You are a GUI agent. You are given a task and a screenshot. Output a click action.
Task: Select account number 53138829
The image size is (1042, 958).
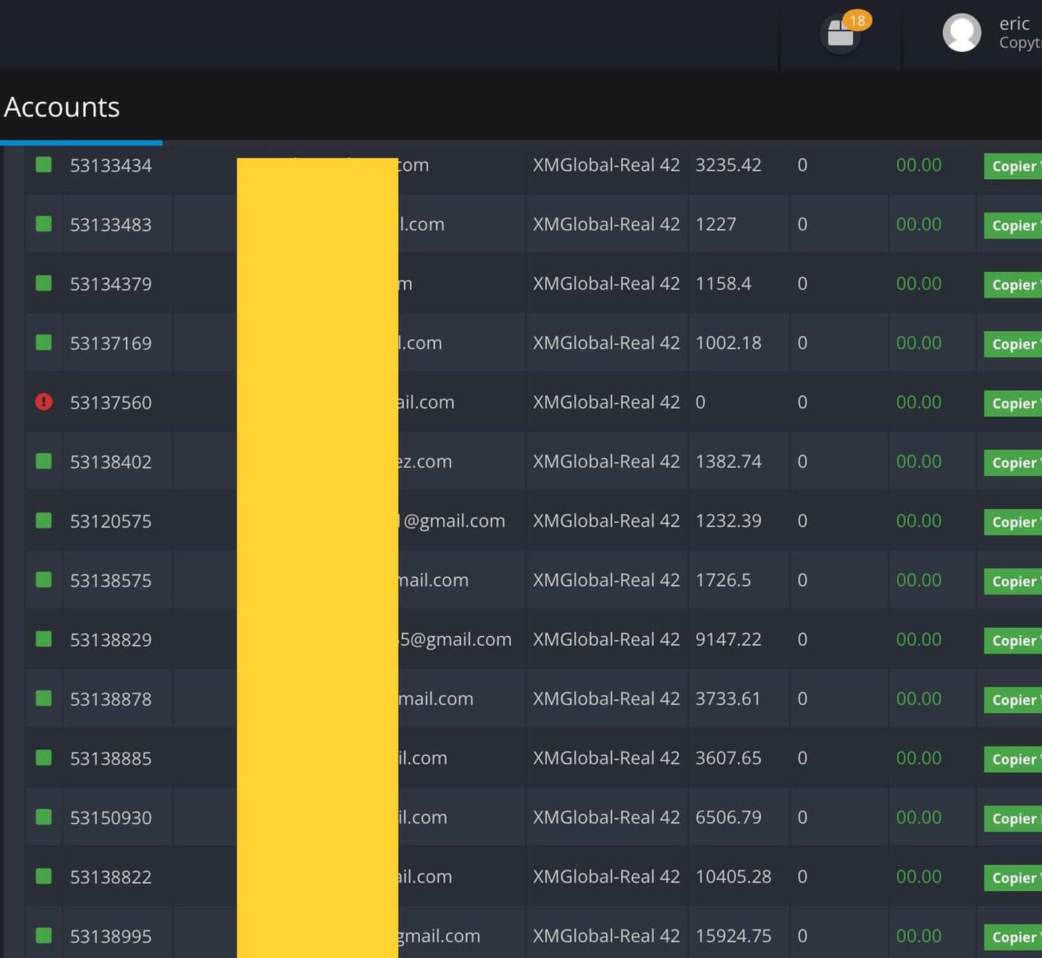(111, 639)
